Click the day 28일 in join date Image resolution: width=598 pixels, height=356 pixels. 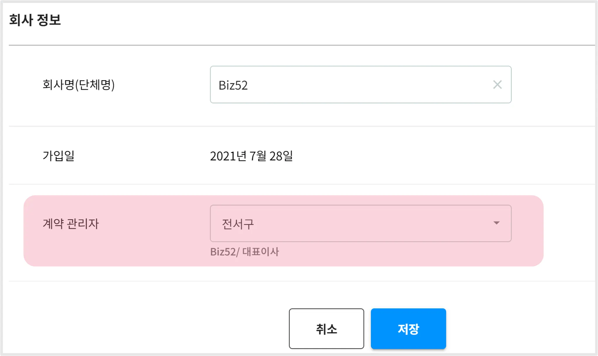(x=281, y=156)
